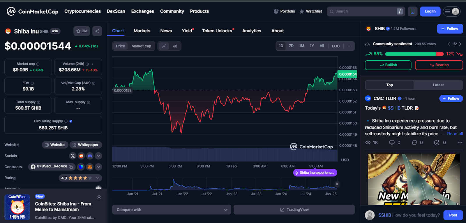
Task: Click the Log In button
Action: (430, 11)
